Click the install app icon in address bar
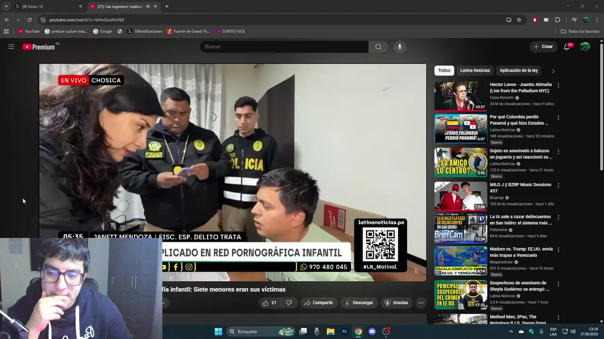604x339 pixels. (x=509, y=20)
